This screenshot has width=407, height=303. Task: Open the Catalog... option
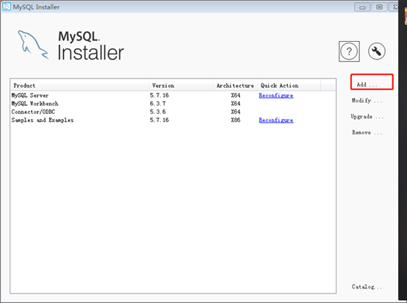(367, 287)
